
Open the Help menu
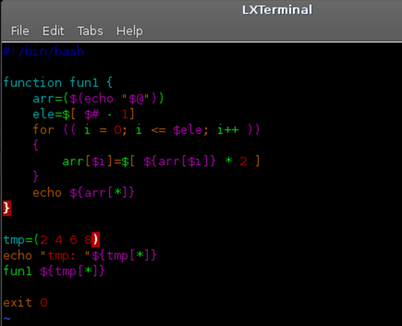(x=130, y=32)
